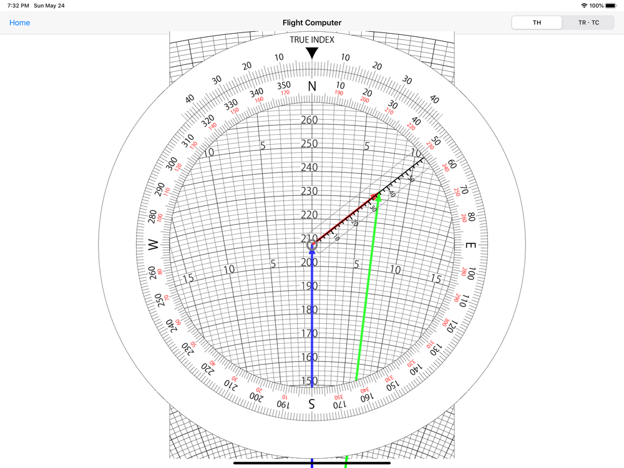Click the W compass label

coord(154,245)
